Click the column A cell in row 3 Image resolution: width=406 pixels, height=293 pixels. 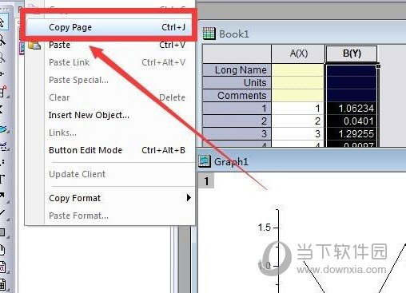[x=298, y=134]
